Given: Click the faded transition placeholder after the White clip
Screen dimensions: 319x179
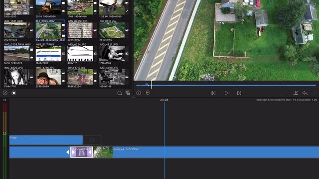Looking at the screenshot, I should [x=92, y=140].
